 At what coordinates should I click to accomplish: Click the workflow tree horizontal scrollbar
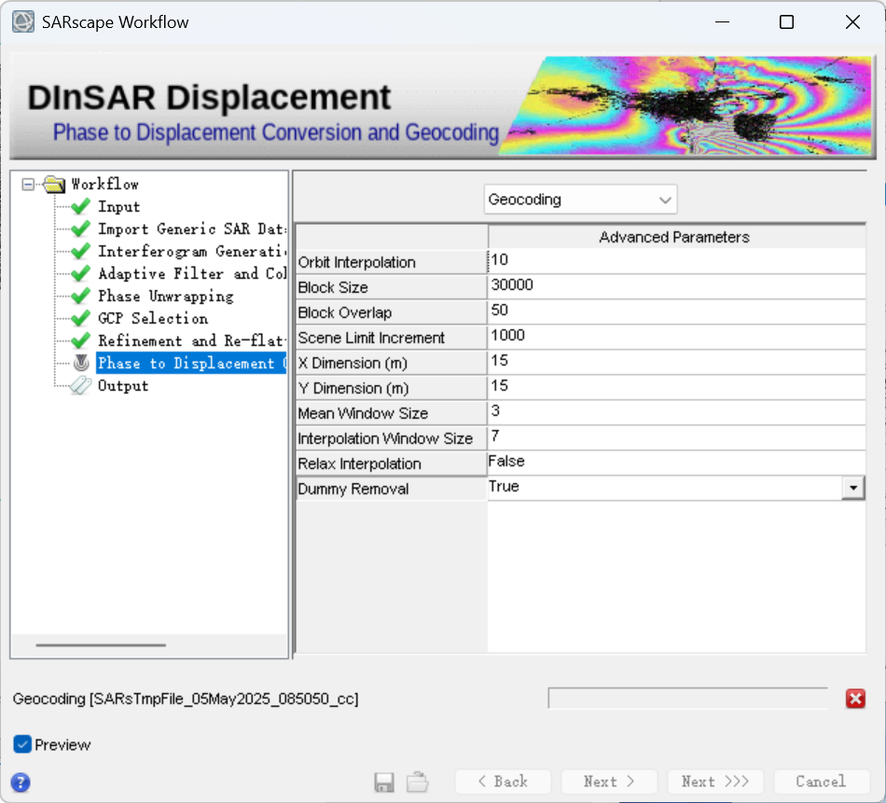(101, 644)
